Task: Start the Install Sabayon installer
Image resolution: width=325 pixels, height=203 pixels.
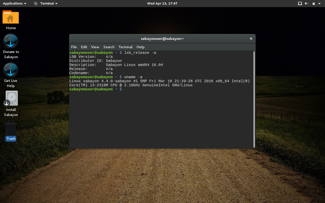Action: pyautogui.click(x=11, y=98)
